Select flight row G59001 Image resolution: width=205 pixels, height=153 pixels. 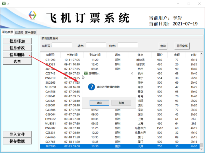[120, 105]
